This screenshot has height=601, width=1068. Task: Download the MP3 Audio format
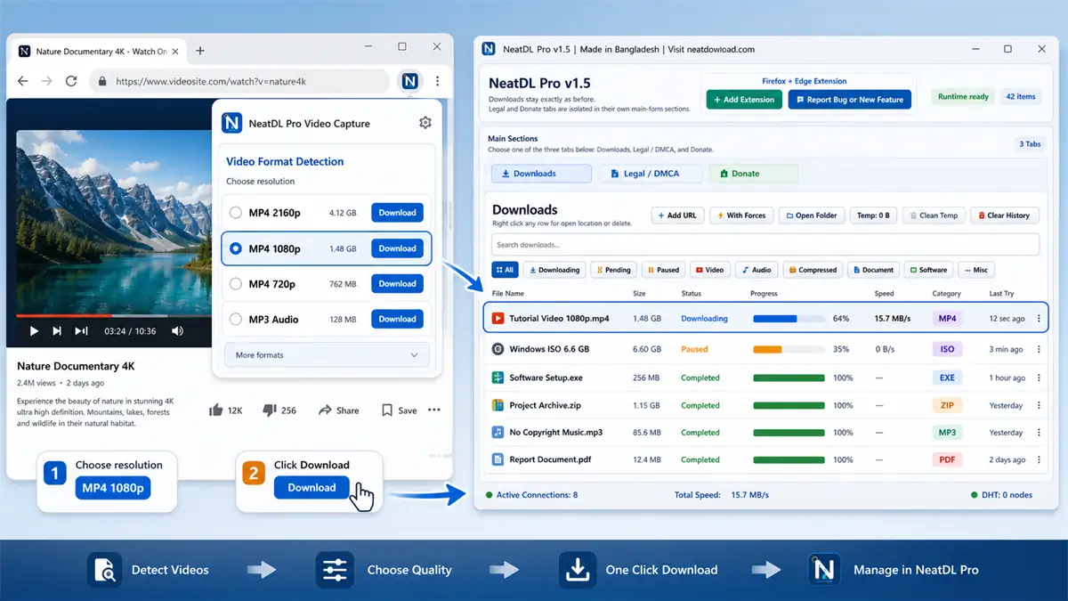(397, 319)
